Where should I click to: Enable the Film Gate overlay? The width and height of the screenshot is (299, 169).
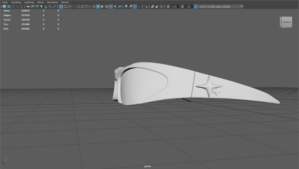65,6
